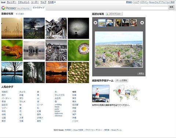Click すべて表示 next to featured photos
This screenshot has width=176, height=138.
pyautogui.click(x=20, y=14)
